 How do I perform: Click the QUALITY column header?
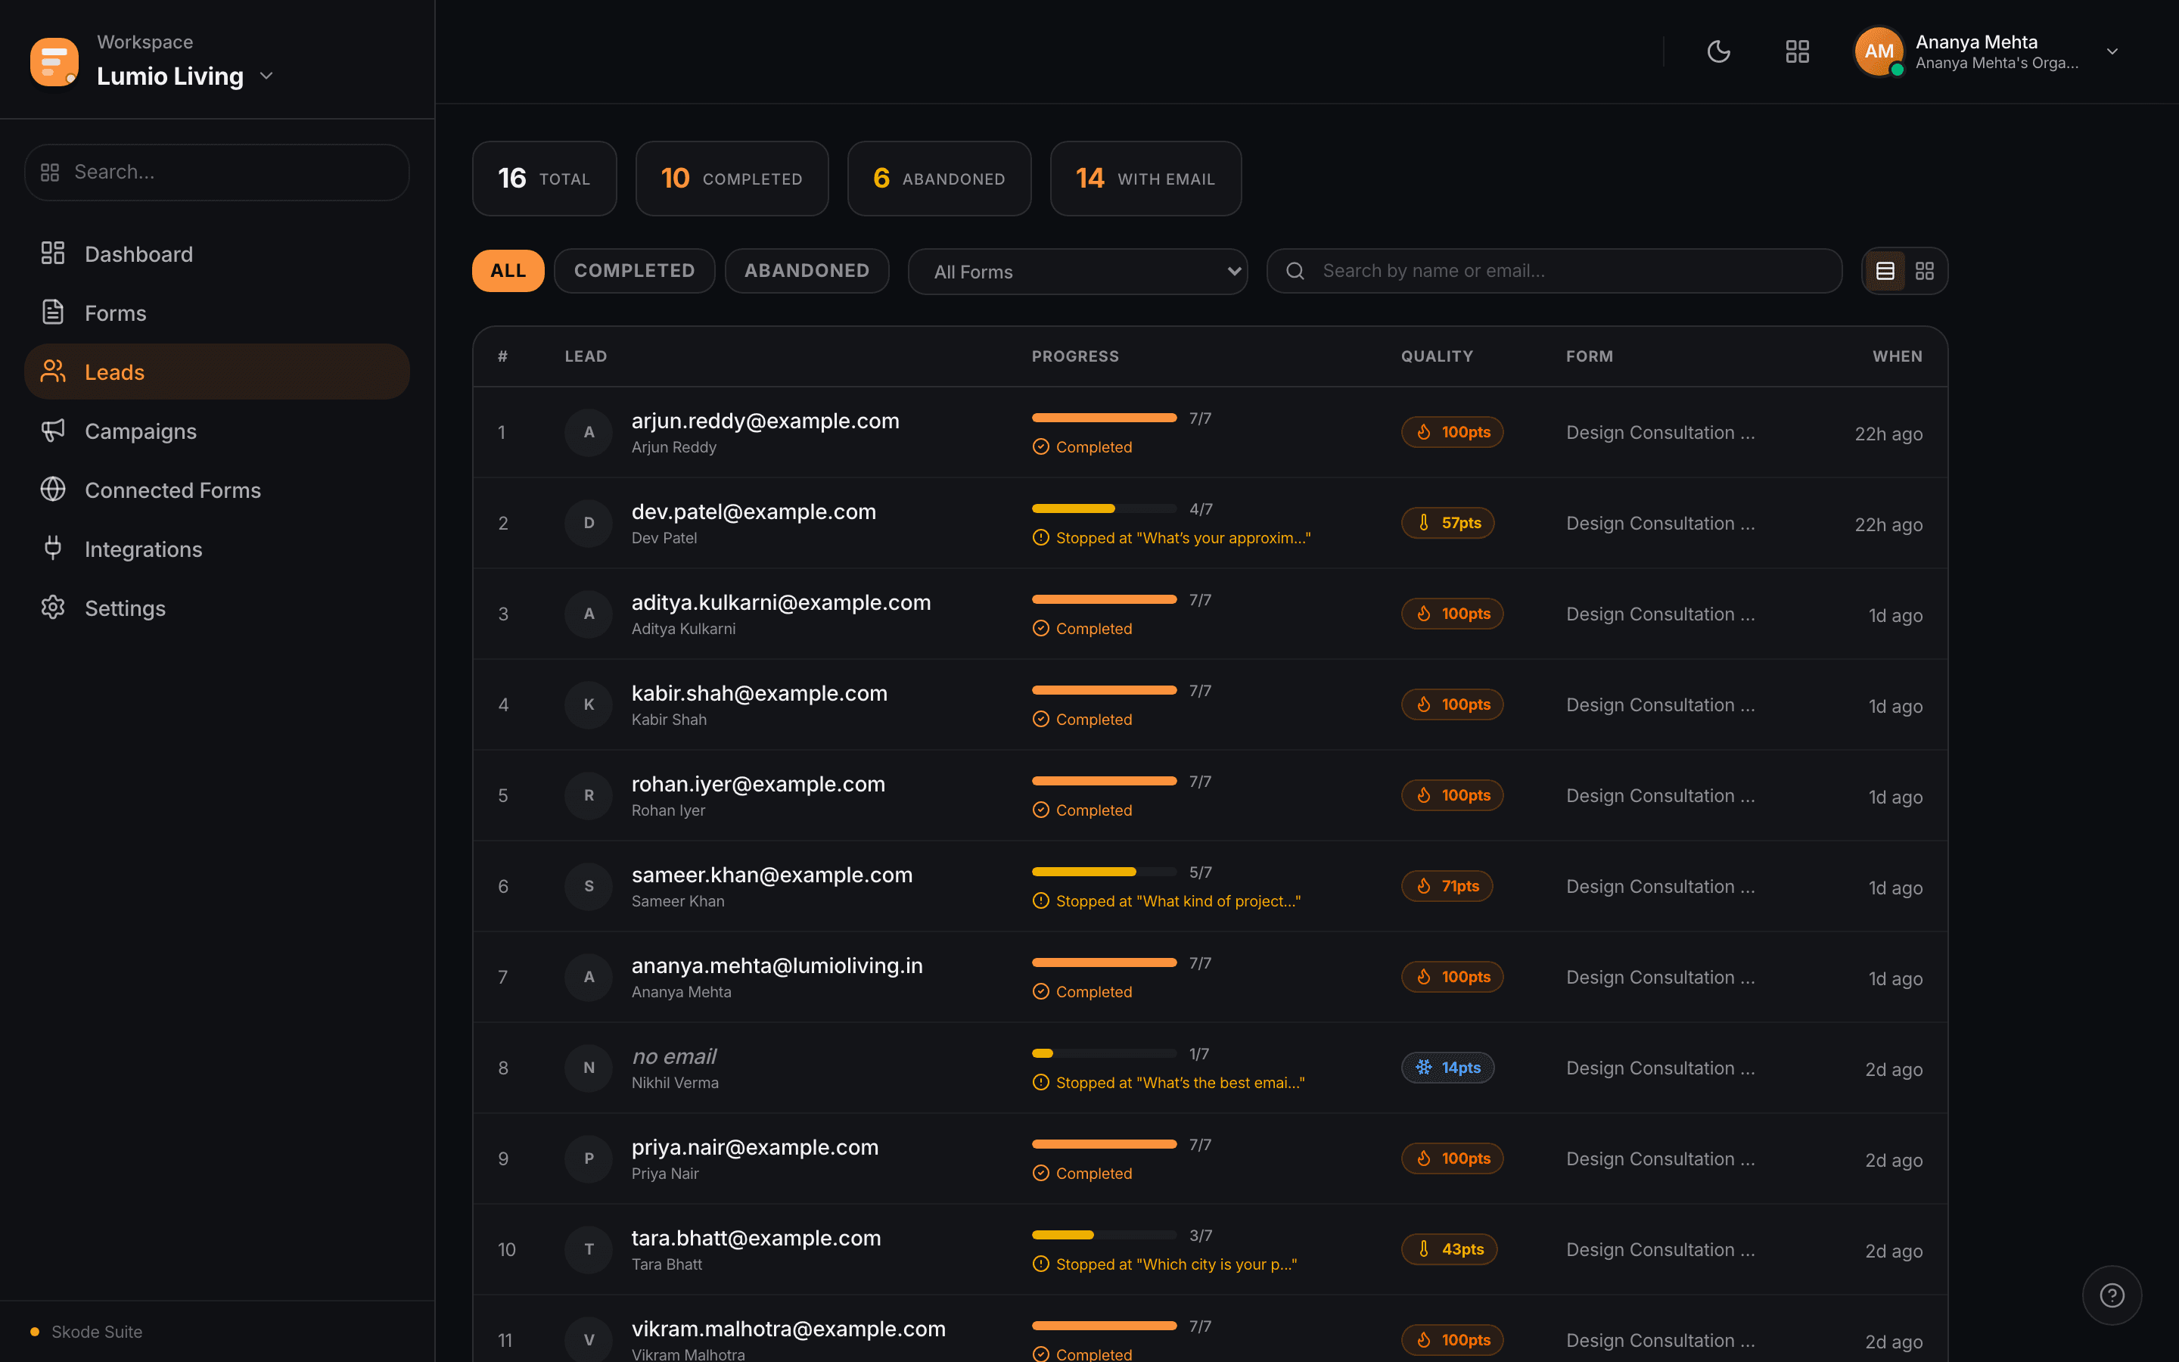pyautogui.click(x=1437, y=356)
